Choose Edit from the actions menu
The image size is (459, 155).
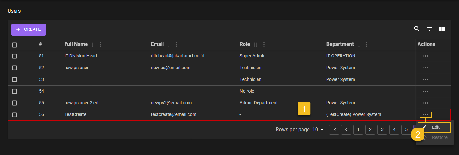point(435,127)
